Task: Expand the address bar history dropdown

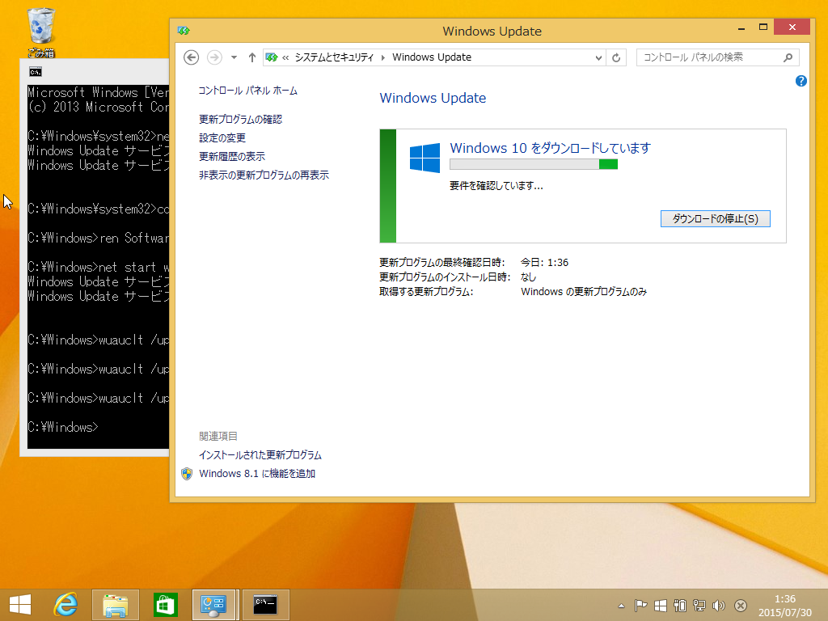Action: tap(598, 57)
